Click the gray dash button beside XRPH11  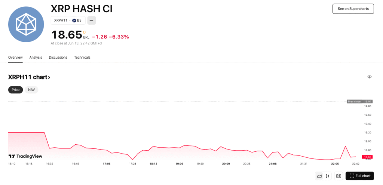click(x=92, y=20)
